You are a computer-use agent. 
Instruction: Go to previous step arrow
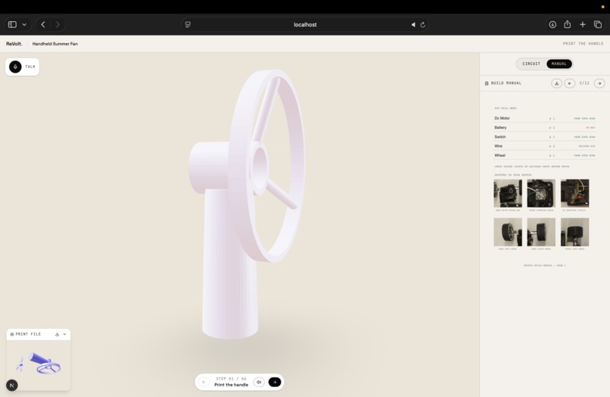[x=204, y=382]
